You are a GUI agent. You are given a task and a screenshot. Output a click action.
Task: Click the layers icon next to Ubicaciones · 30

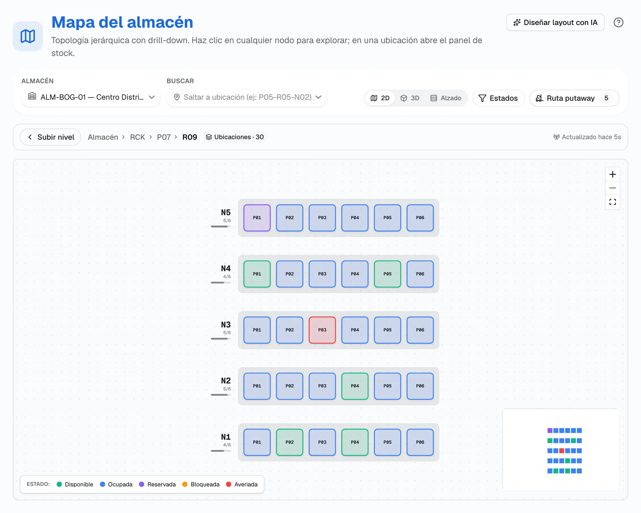(209, 137)
